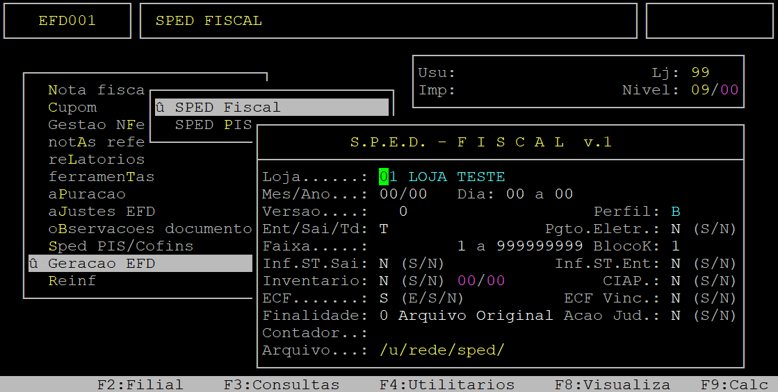Viewport: 778px width, 392px height.
Task: Choose SPED PIS submenu item
Action: click(x=213, y=125)
